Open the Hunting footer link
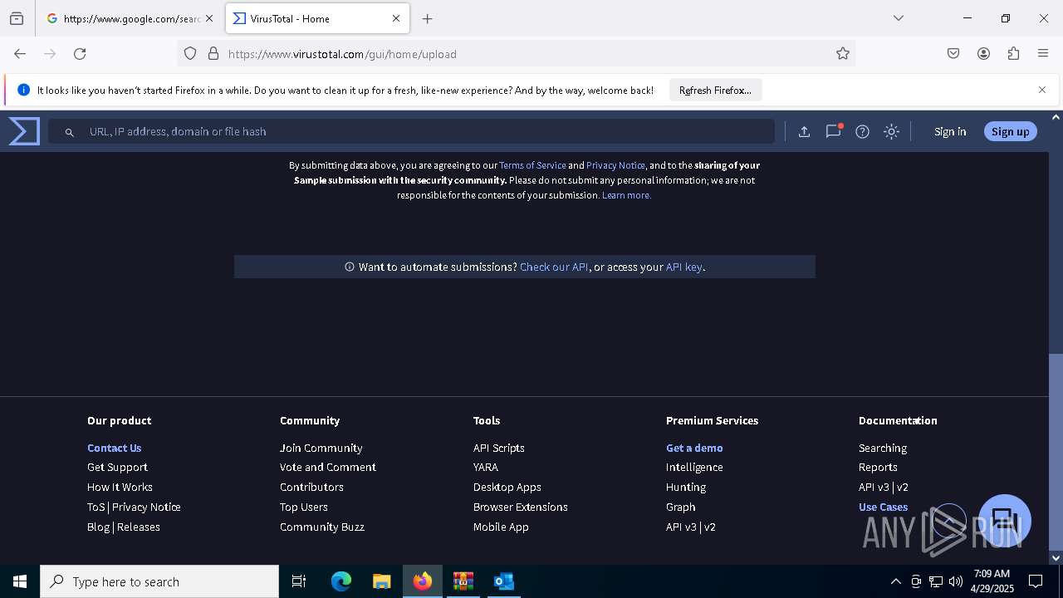This screenshot has width=1063, height=598. pyautogui.click(x=686, y=487)
